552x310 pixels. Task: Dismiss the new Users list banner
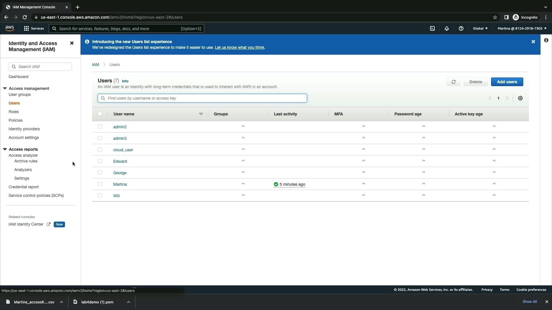click(x=533, y=42)
